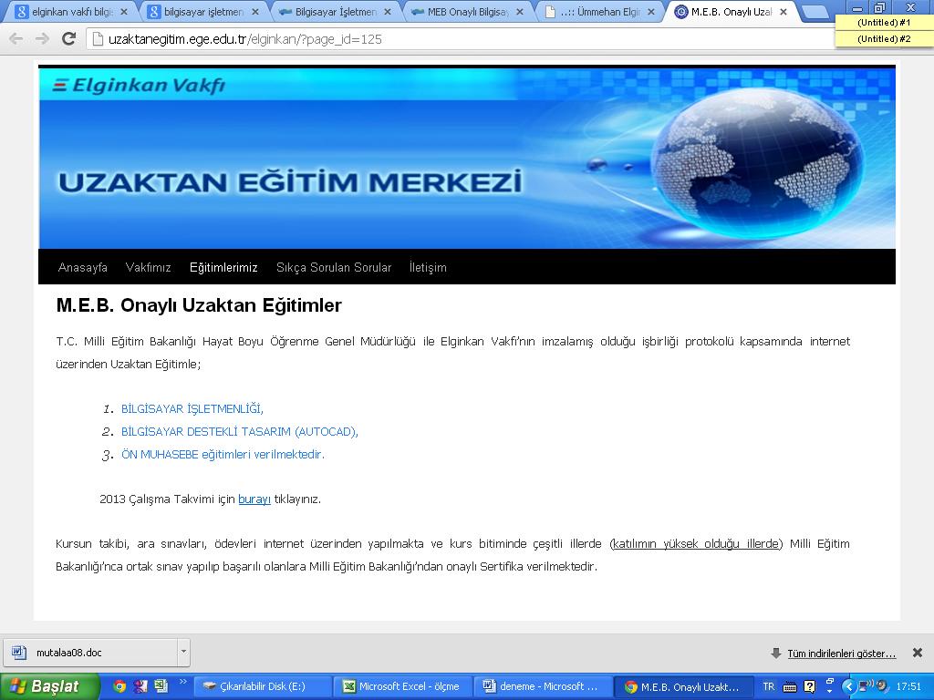This screenshot has height=700, width=934.
Task: Go forward in browser history
Action: pyautogui.click(x=42, y=39)
